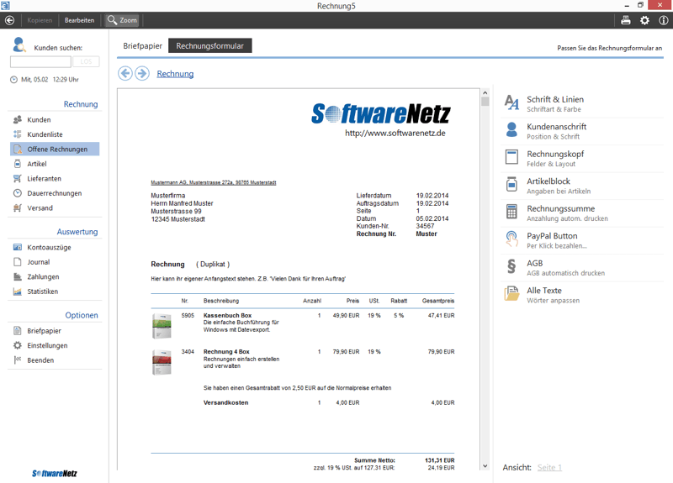Open Offene Rechnungen in sidebar
This screenshot has width=673, height=483.
55,150
